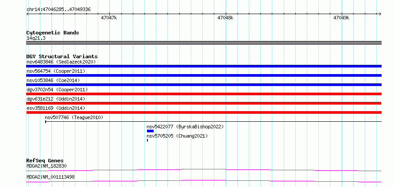Screen dimensions: 394x187
Task: Select the gray 14q21.3 cytogenetic band bar
Action: tap(204, 43)
